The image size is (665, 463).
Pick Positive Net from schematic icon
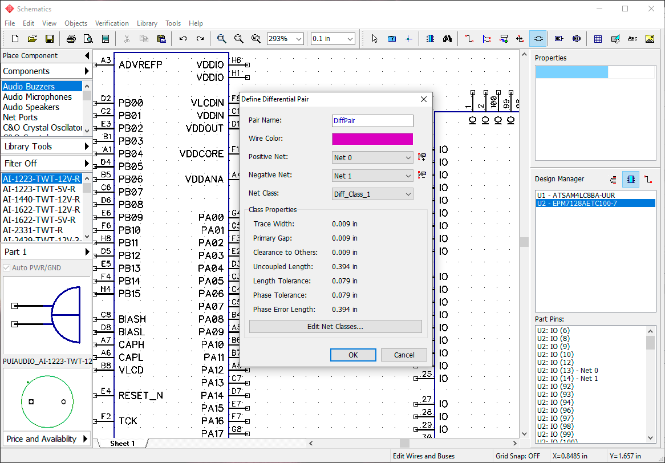pos(421,157)
